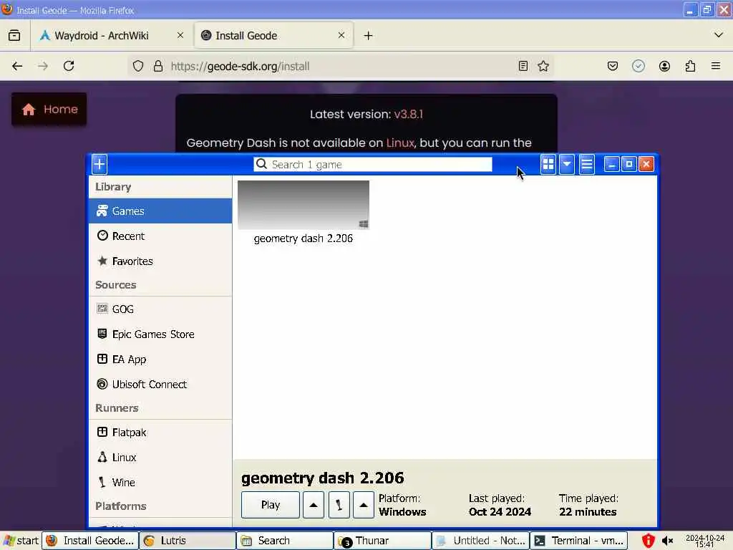Add a game with Lutris plus button
Screen dimensions: 733x550
click(x=99, y=165)
